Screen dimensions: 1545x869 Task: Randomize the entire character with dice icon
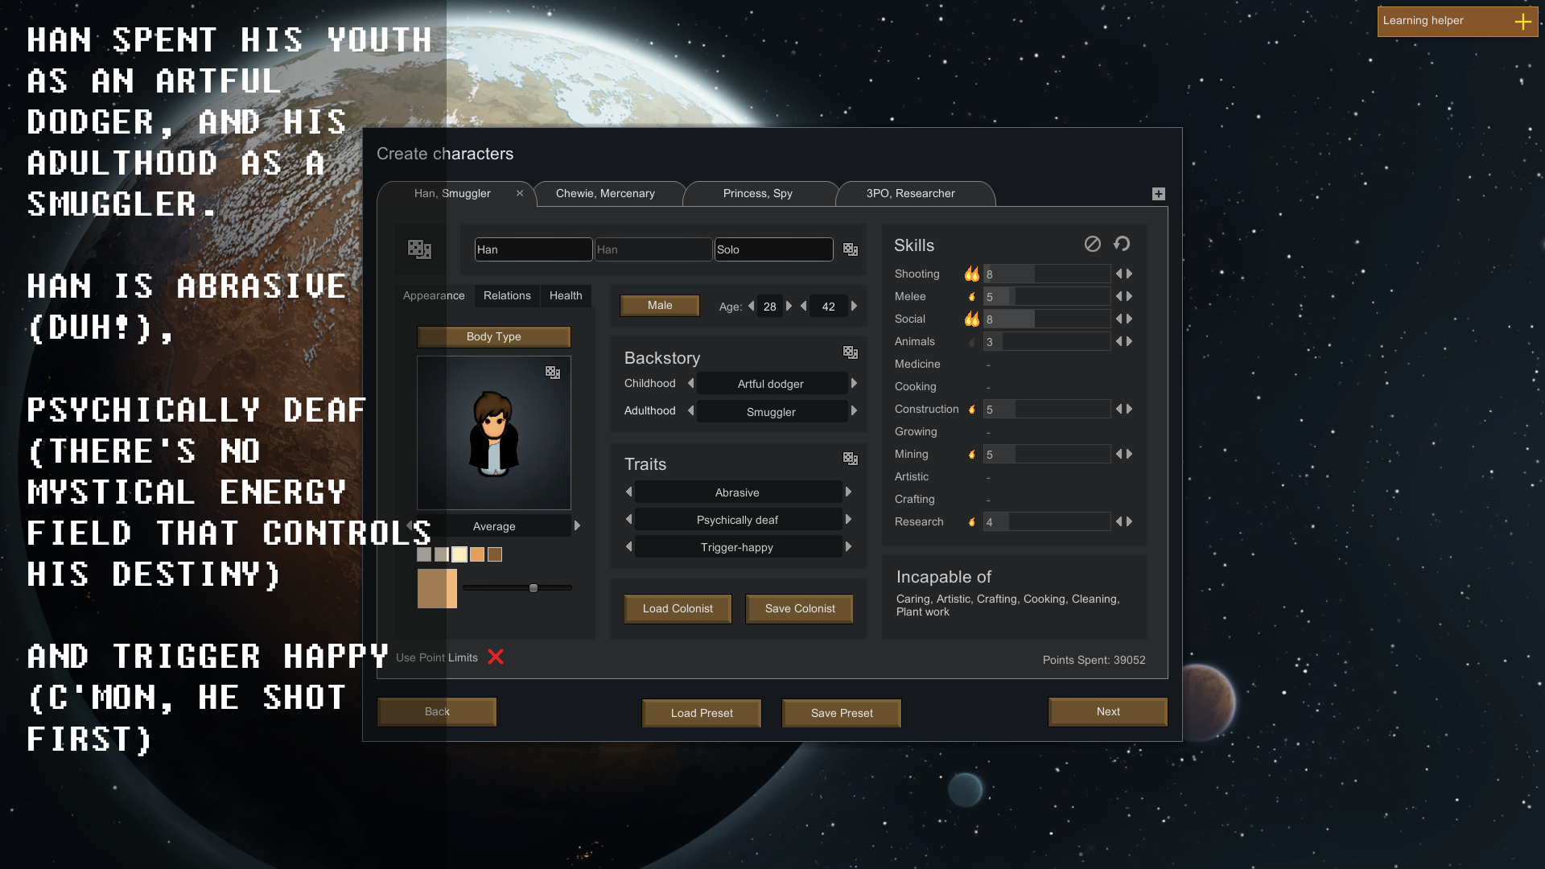click(x=419, y=249)
